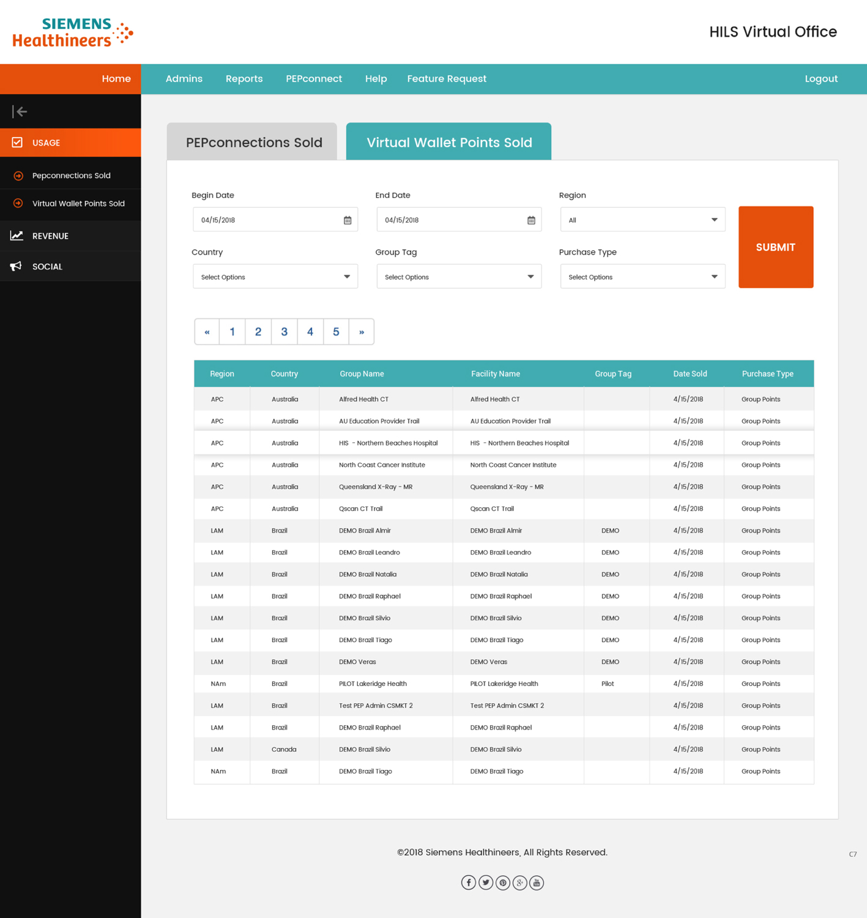The image size is (867, 918).
Task: Open the Group Tag dropdown
Action: pos(459,277)
